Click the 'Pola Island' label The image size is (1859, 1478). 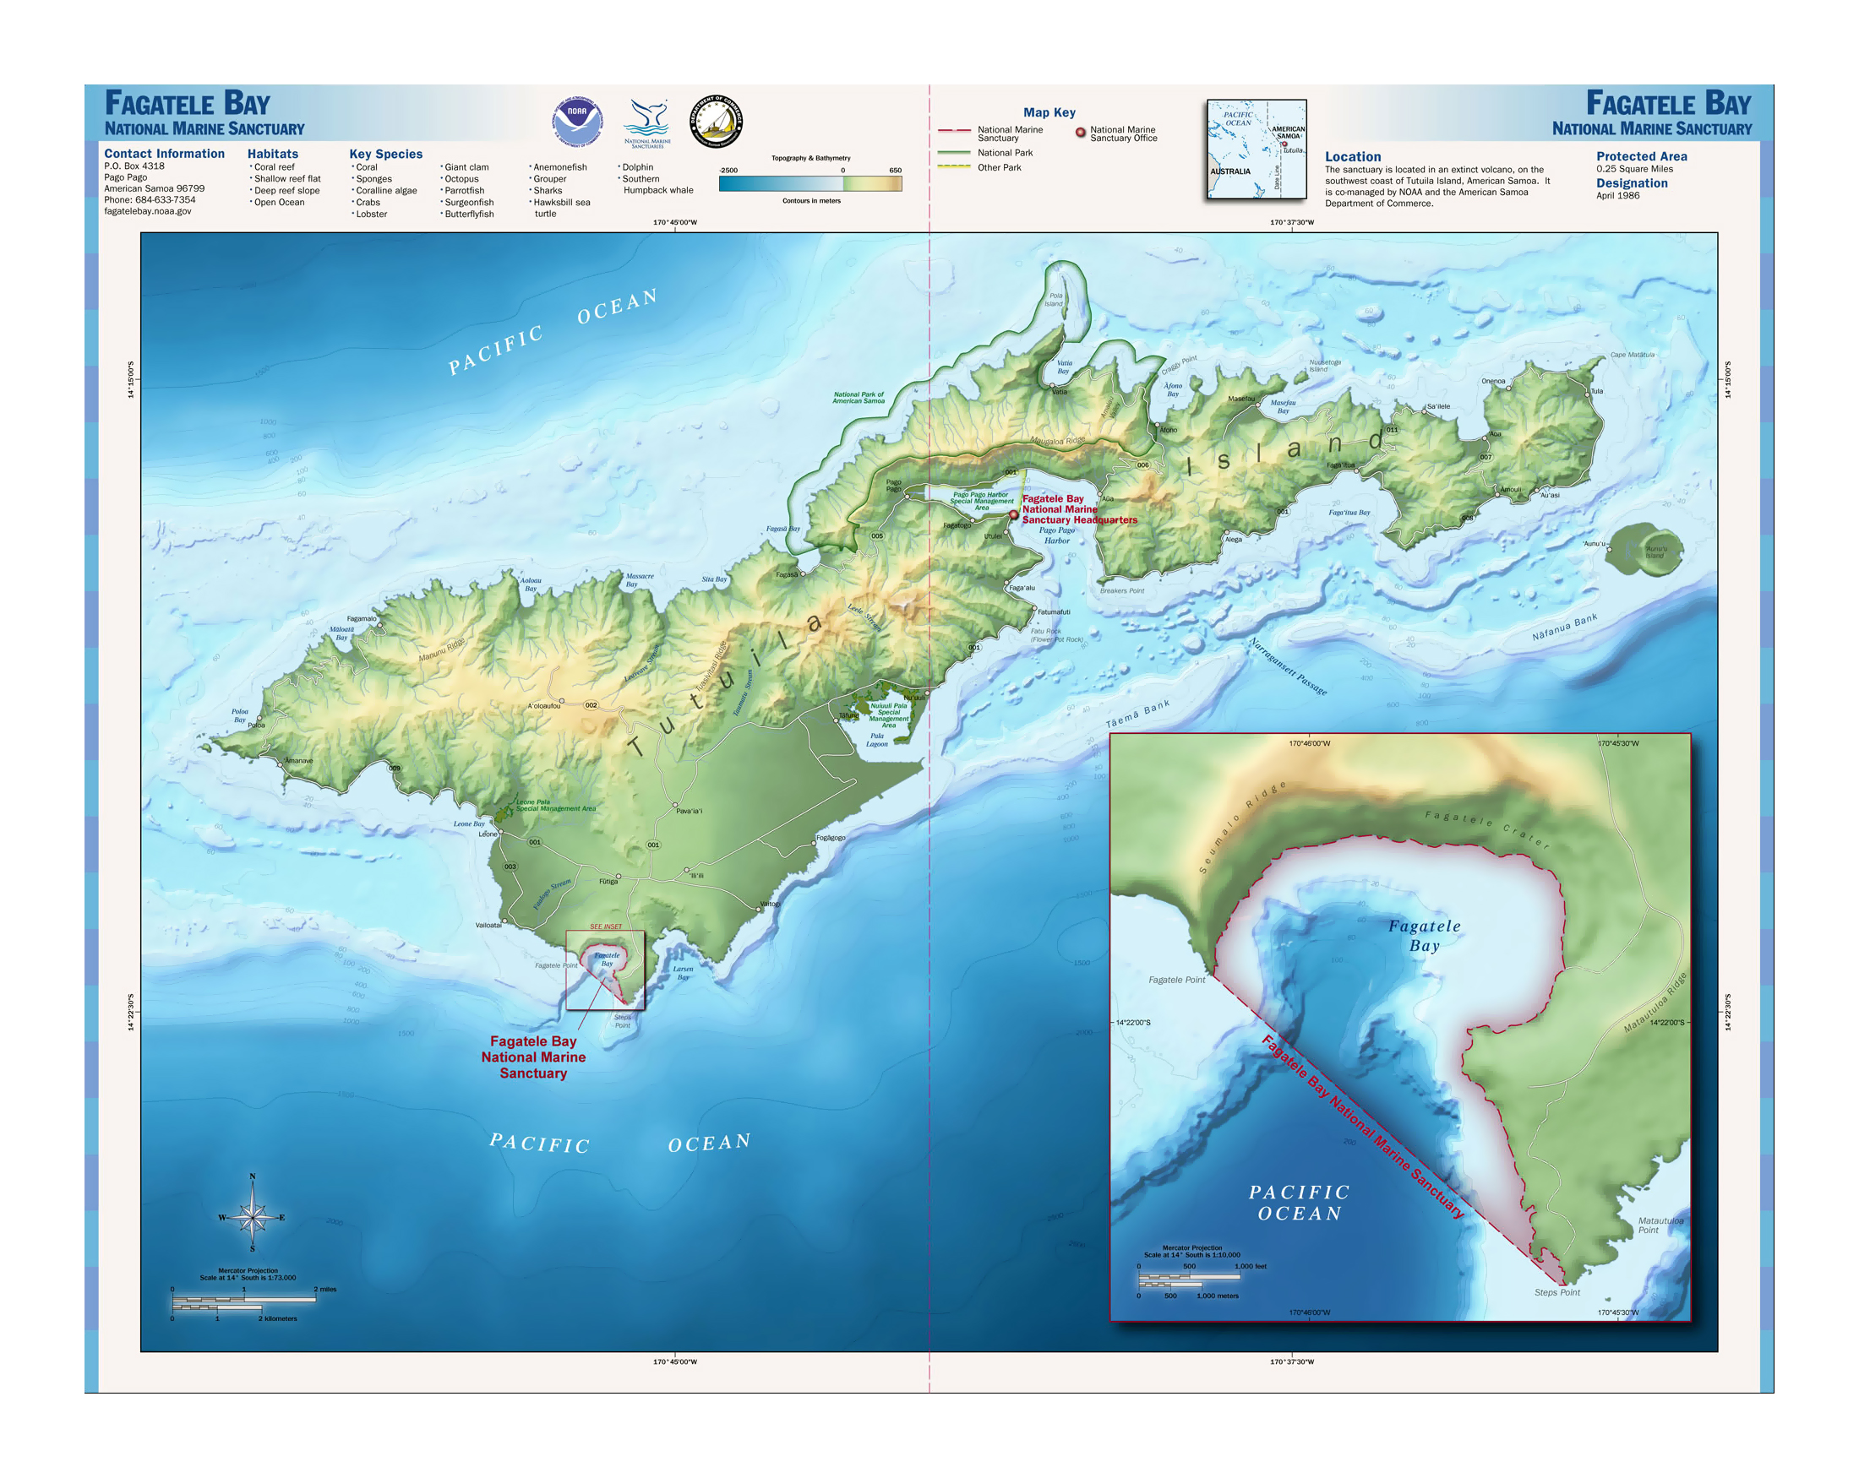[1055, 299]
